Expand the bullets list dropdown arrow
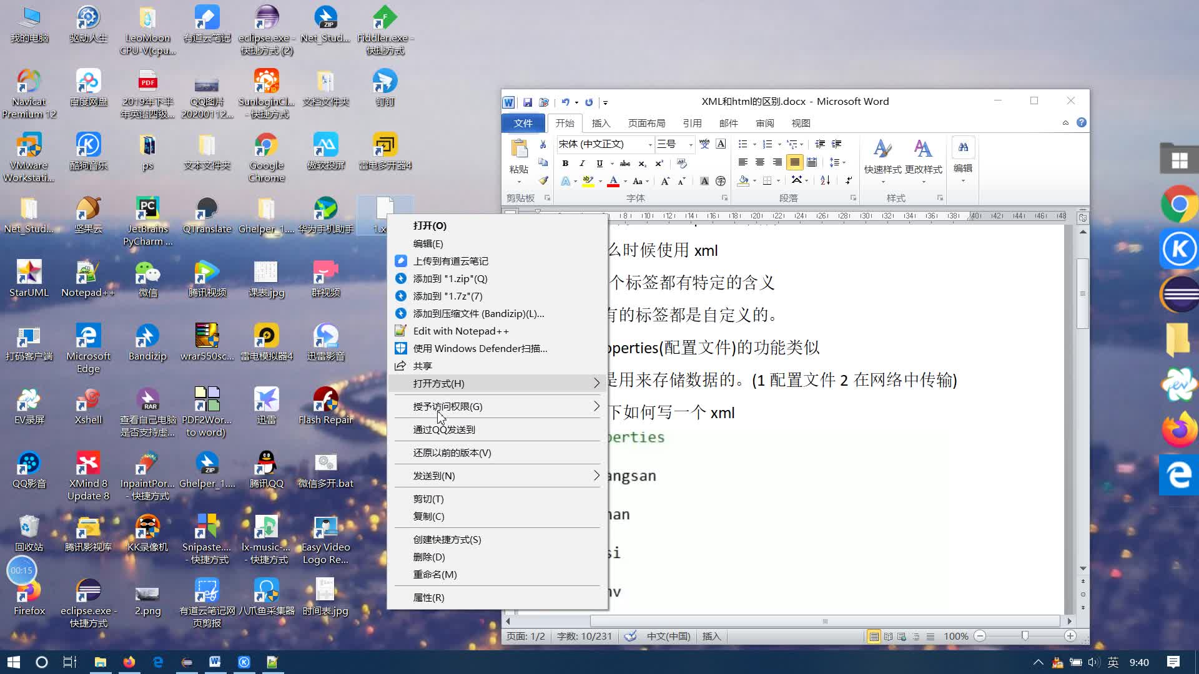This screenshot has height=674, width=1199. [x=754, y=145]
